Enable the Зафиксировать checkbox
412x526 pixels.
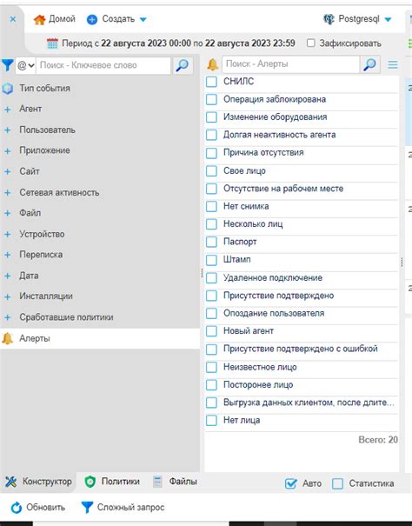point(311,43)
